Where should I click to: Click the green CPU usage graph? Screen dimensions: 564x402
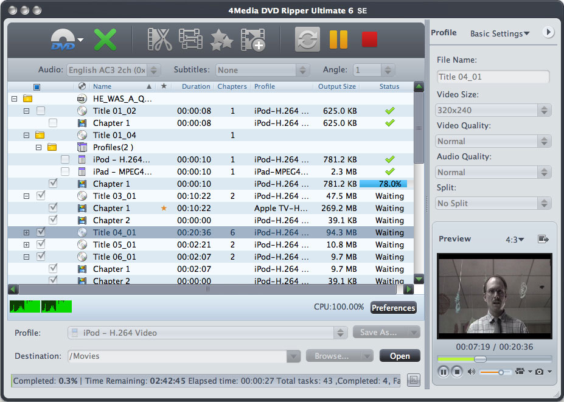41,307
